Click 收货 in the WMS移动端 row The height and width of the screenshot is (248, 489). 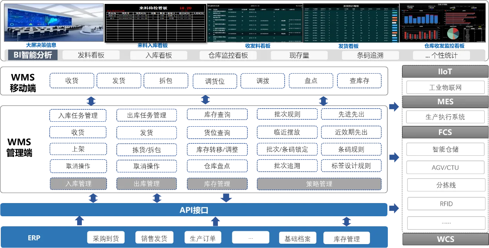point(72,81)
